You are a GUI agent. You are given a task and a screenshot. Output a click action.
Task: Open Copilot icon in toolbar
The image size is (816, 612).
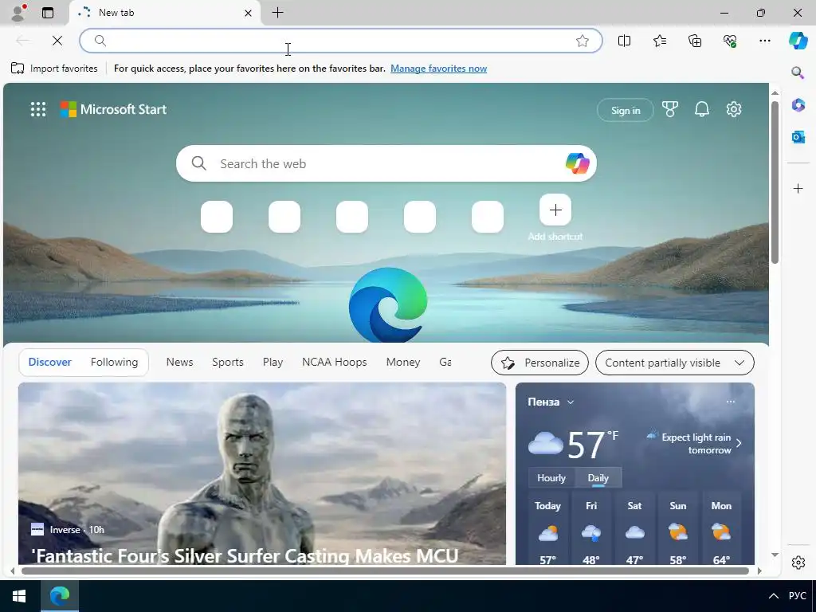(x=798, y=41)
